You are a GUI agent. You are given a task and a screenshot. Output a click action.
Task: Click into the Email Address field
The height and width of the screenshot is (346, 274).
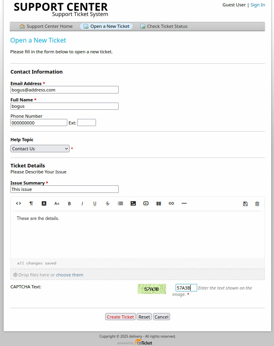click(x=65, y=90)
